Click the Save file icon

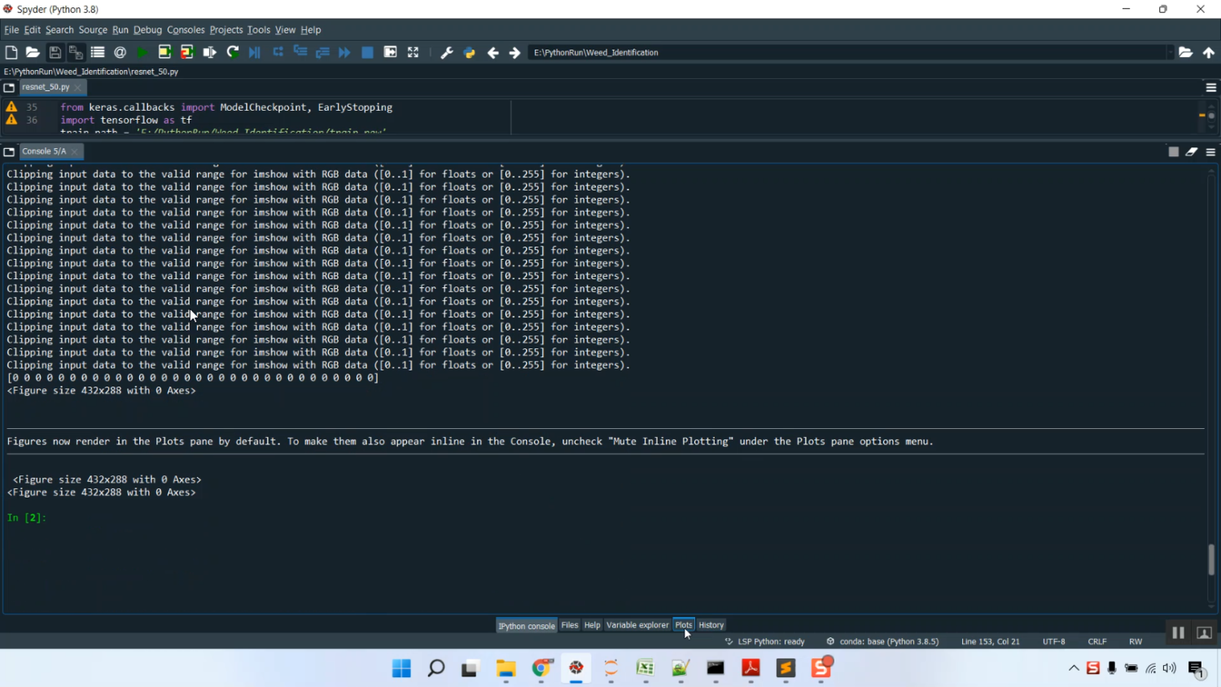pyautogui.click(x=55, y=52)
